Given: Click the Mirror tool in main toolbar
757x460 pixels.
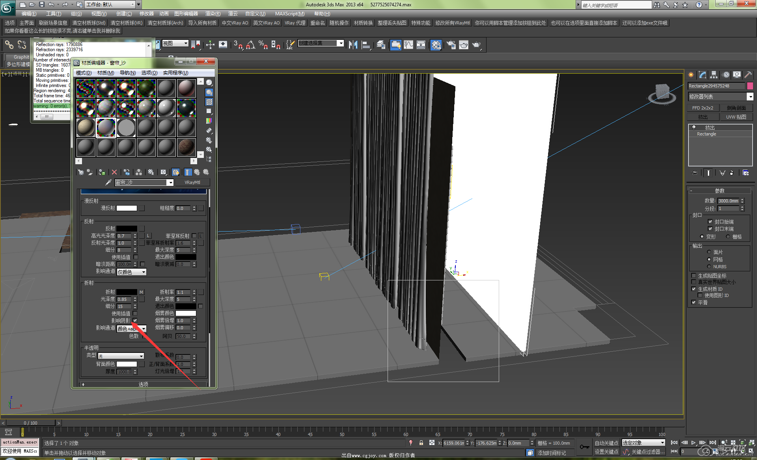Looking at the screenshot, I should (x=353, y=45).
